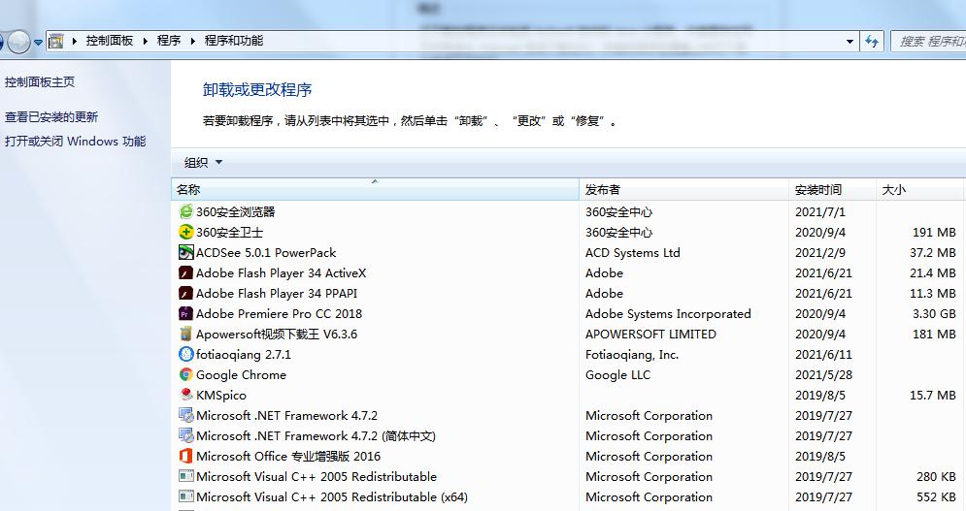Screen dimensions: 966x511
Task: Click the 360安全浏览器 program icon
Action: point(185,211)
